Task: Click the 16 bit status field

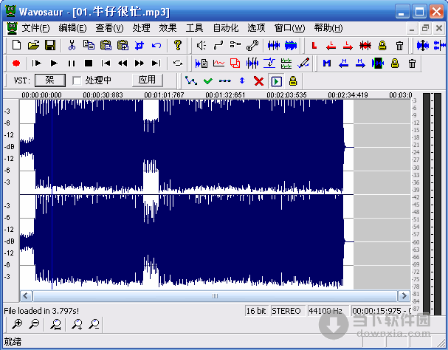Action: click(x=256, y=311)
